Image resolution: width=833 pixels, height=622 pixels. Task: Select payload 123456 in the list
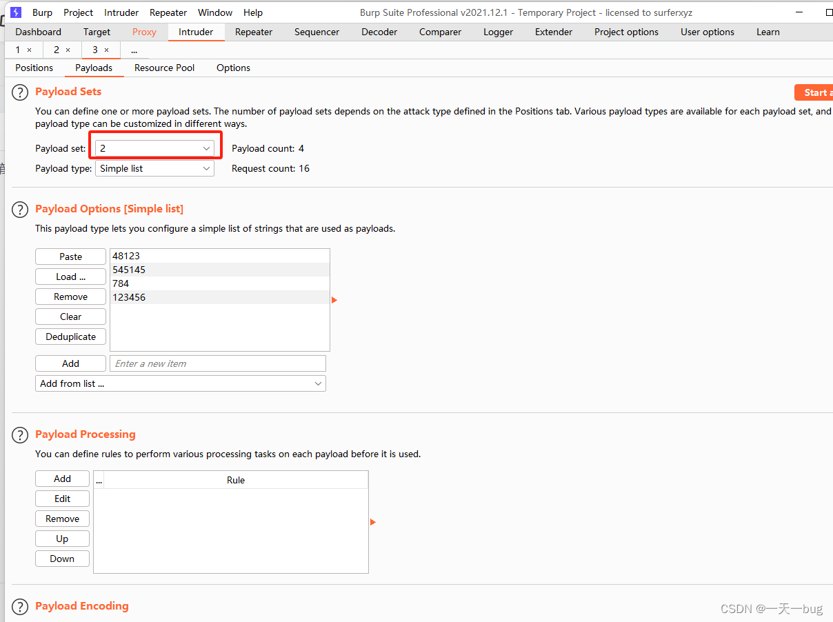[x=220, y=297]
